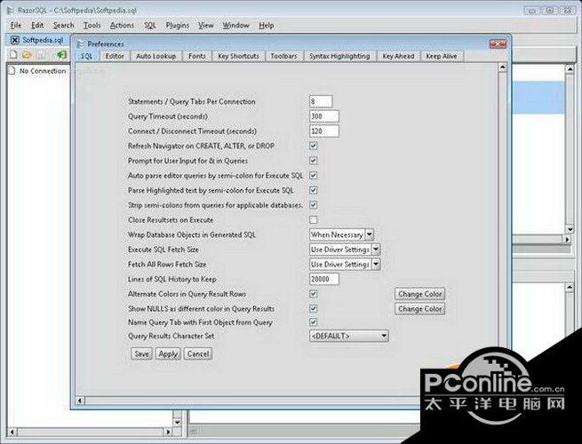Close the Preferences dialog
The width and height of the screenshot is (582, 444).
tap(498, 44)
